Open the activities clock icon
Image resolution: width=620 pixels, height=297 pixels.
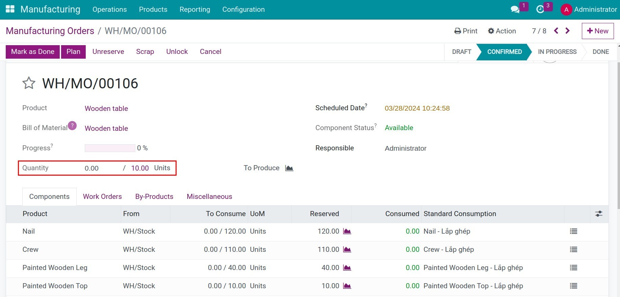point(540,9)
